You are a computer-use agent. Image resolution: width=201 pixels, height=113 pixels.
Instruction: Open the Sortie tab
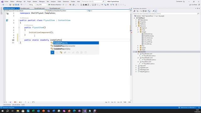pos(23,105)
